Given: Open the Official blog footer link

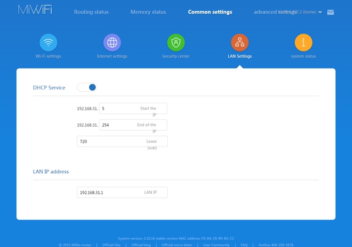Looking at the screenshot, I should [141, 245].
